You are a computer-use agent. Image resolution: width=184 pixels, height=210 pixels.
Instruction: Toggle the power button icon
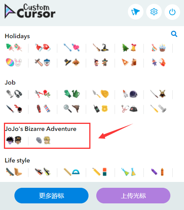coord(172,12)
